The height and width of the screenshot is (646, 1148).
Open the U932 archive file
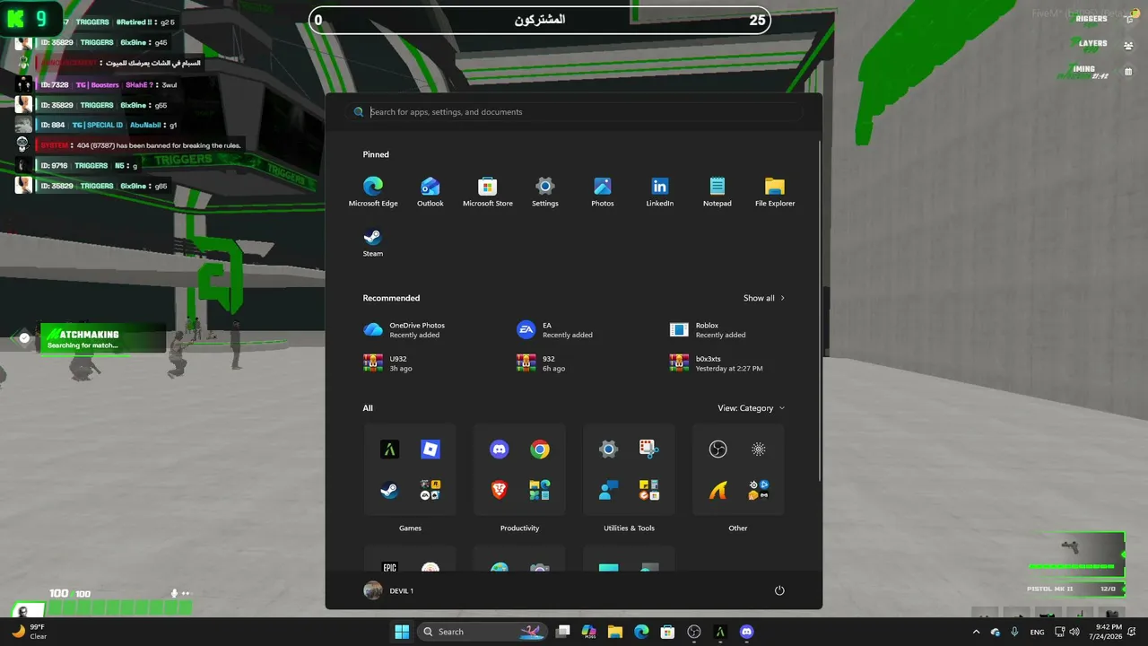pos(387,363)
